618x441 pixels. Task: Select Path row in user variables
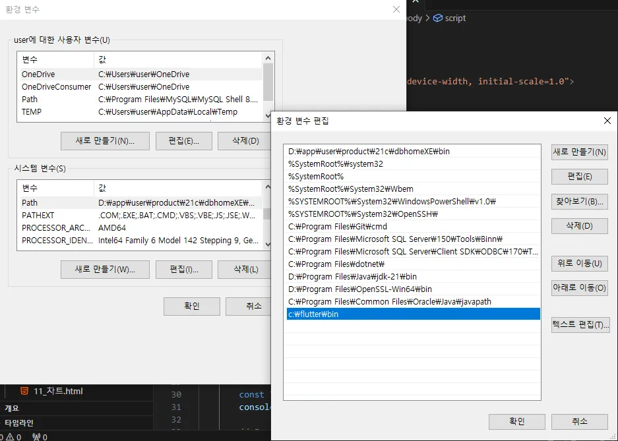pos(141,100)
